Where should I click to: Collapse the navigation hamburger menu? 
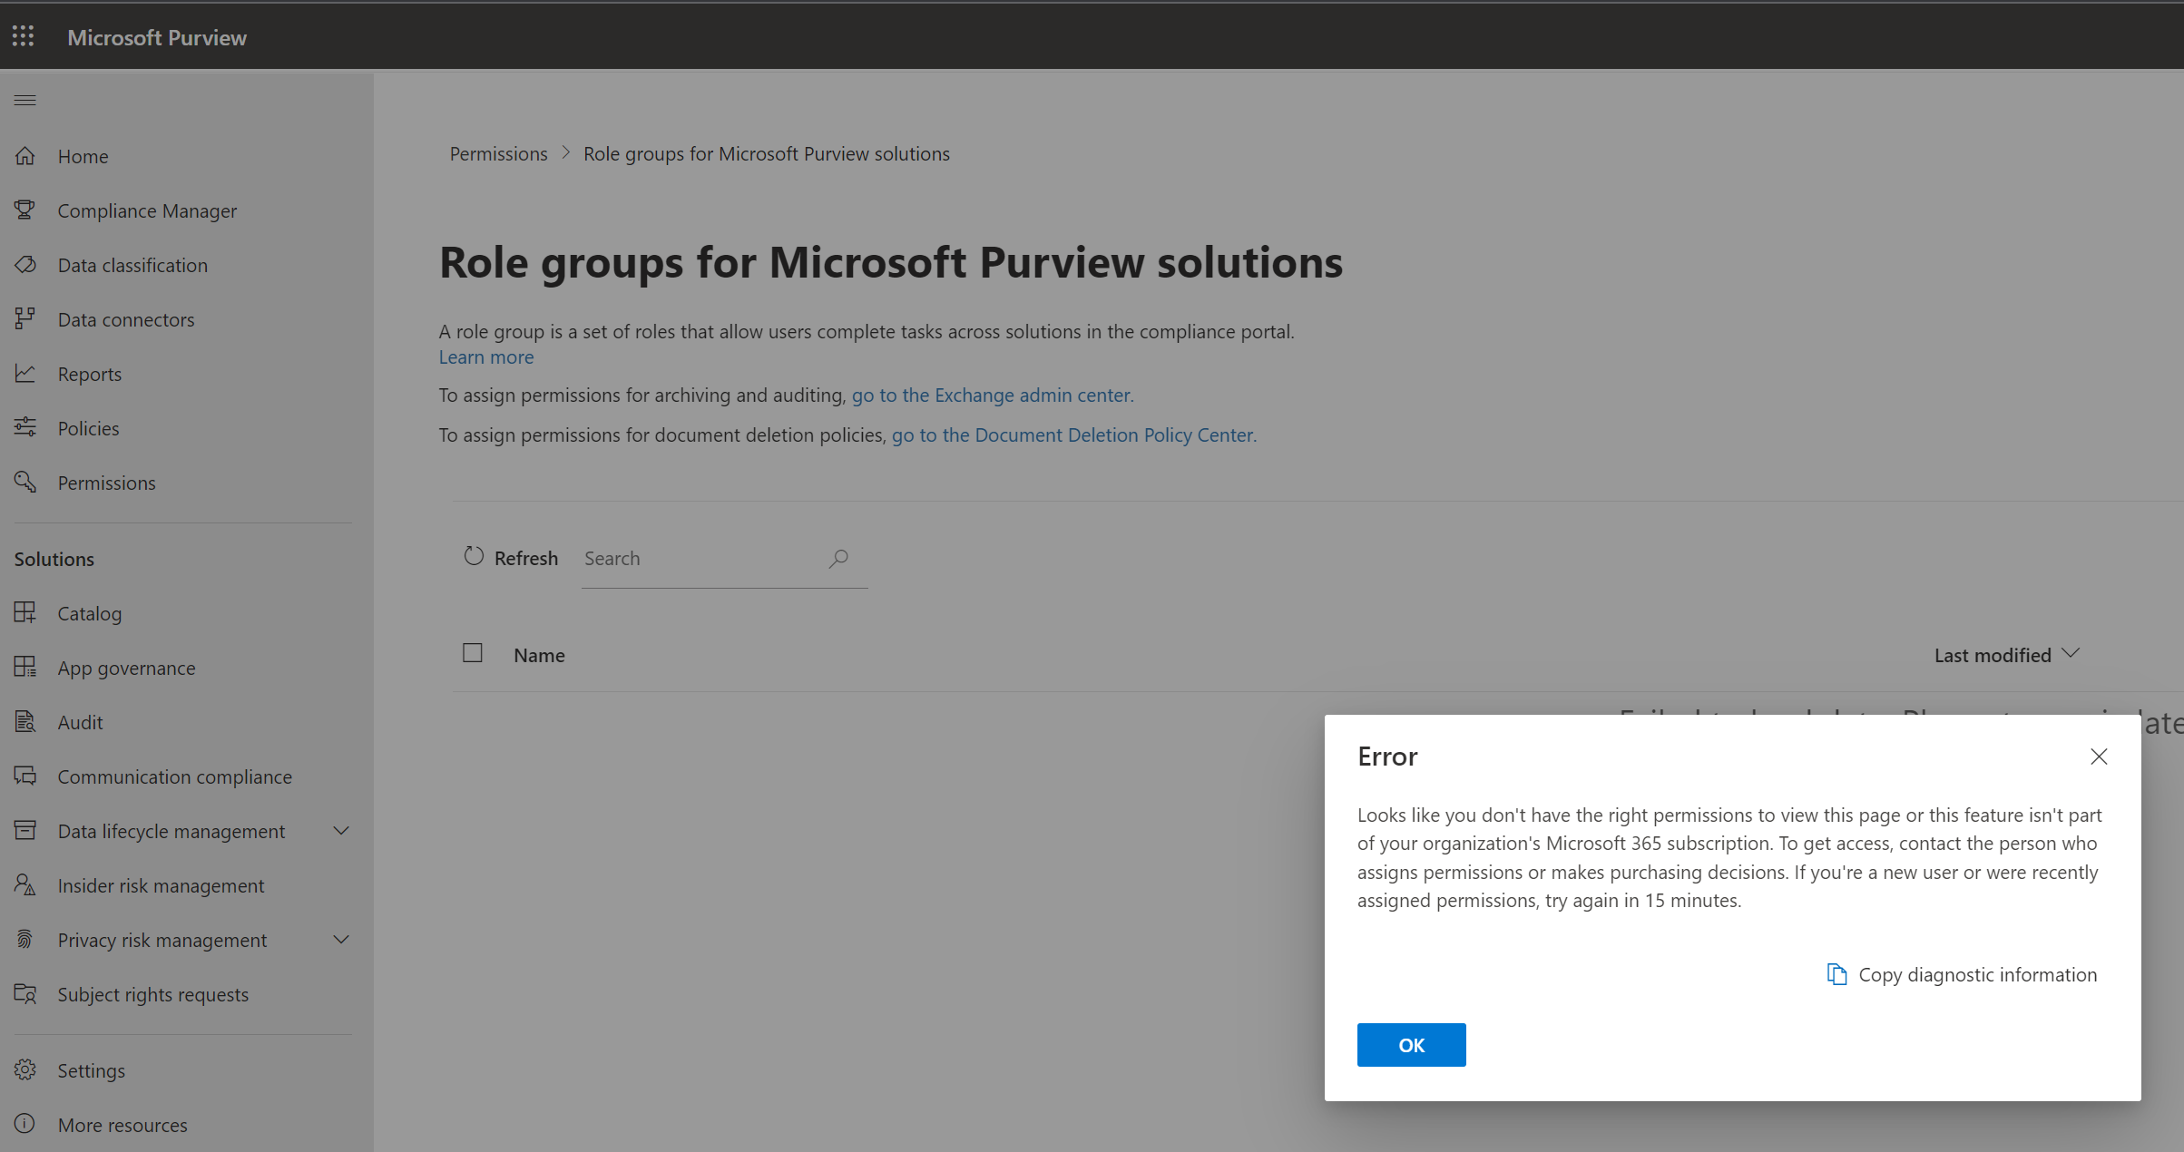[x=25, y=100]
